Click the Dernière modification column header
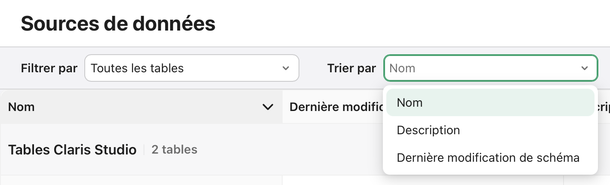 click(332, 107)
